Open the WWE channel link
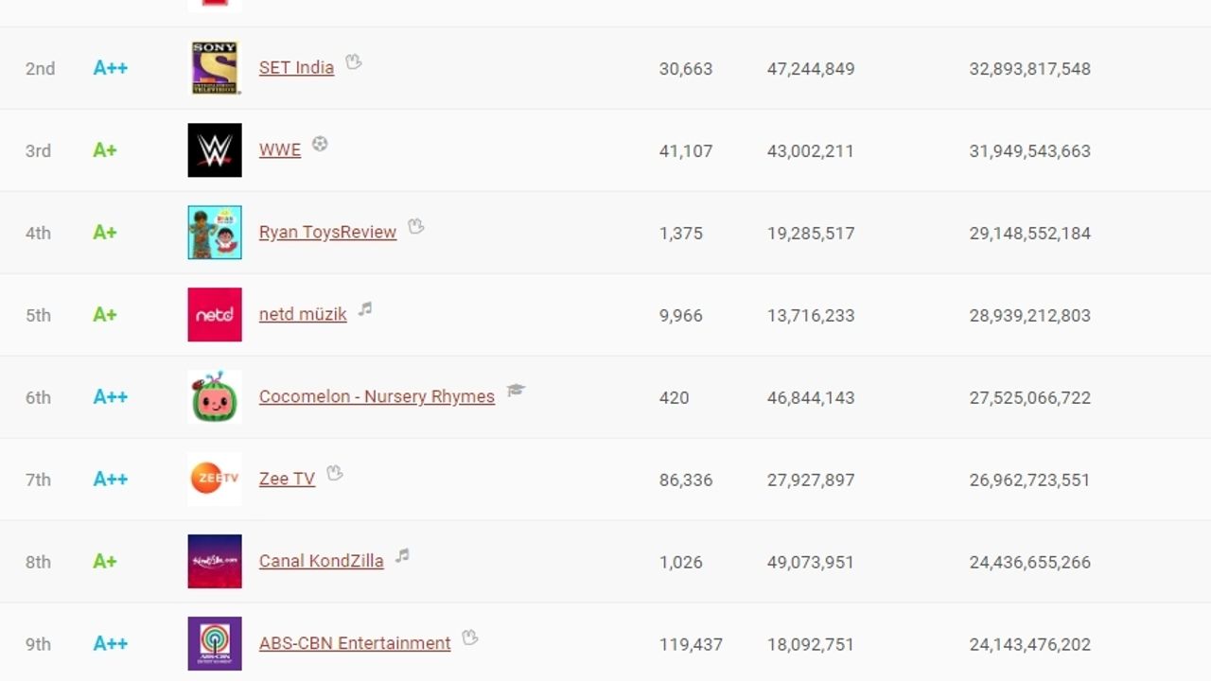Screen dimensions: 1211x681 coord(279,149)
